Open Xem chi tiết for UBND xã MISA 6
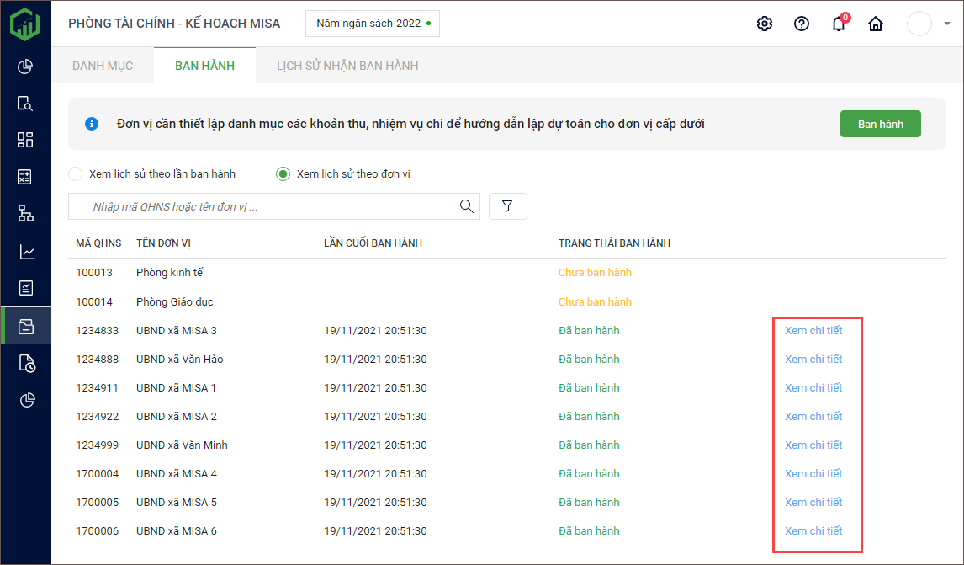This screenshot has width=964, height=565. point(813,530)
